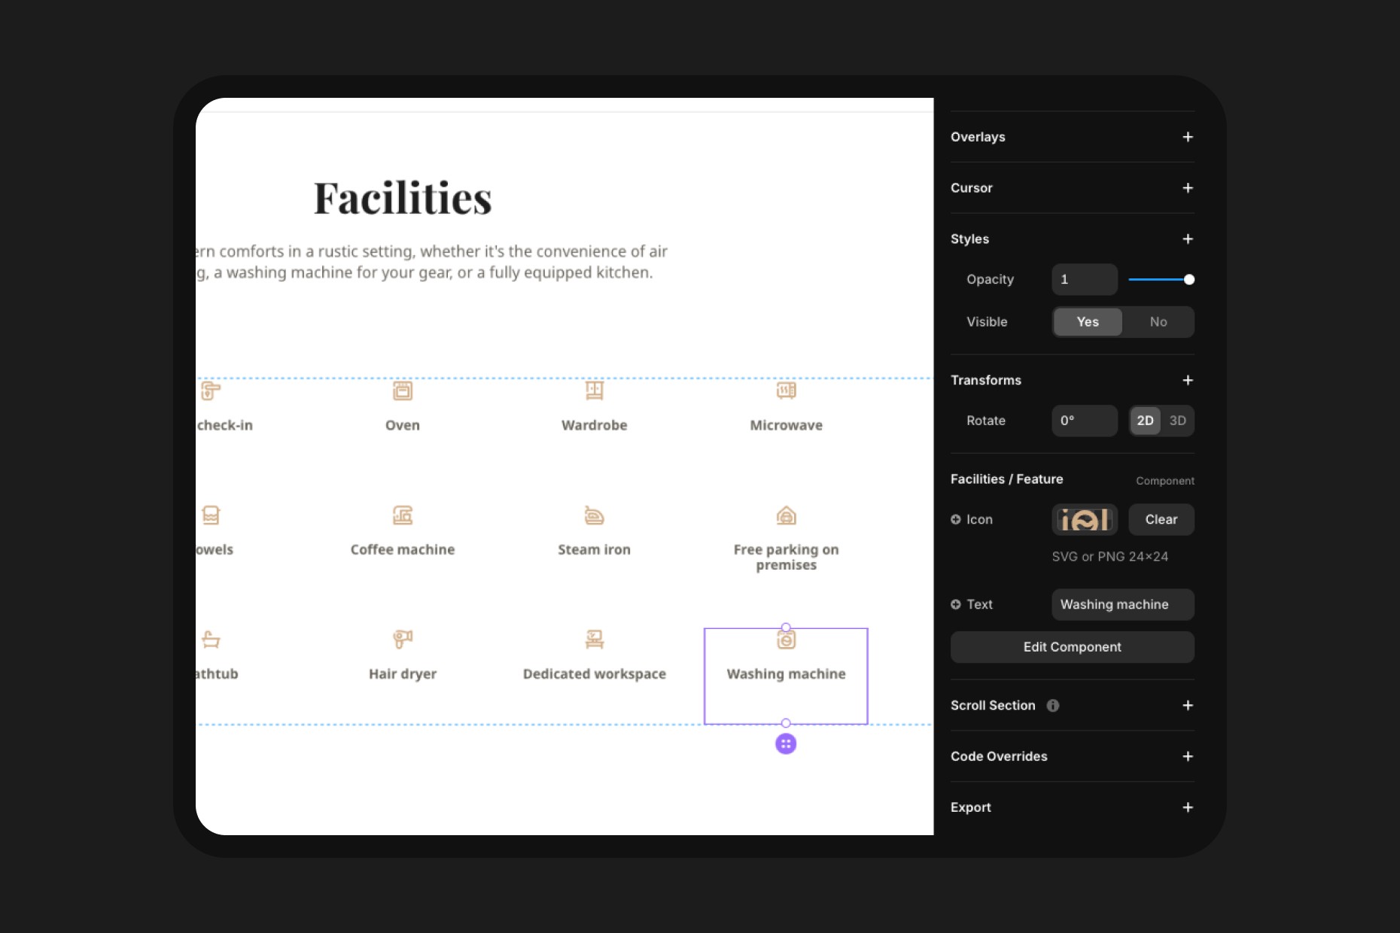1400x933 pixels.
Task: Click the Code Overrides section title
Action: 999,757
